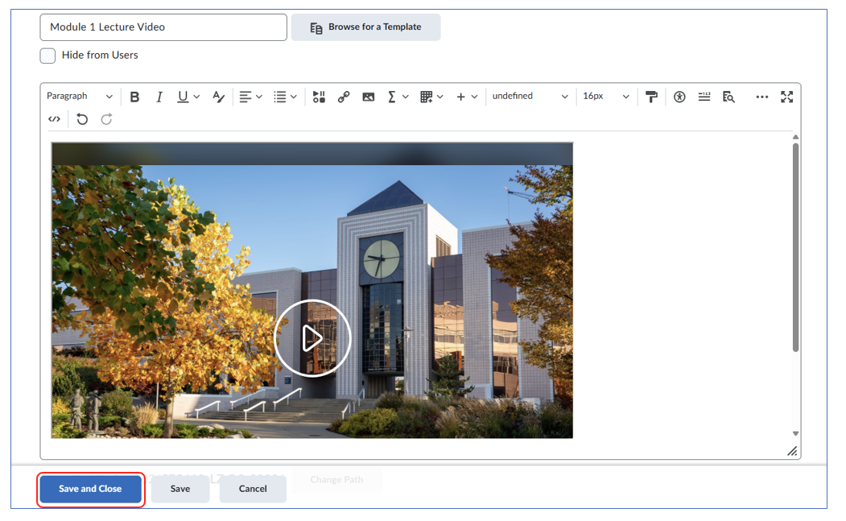This screenshot has height=521, width=846.
Task: Select the format painter tool
Action: (x=652, y=97)
